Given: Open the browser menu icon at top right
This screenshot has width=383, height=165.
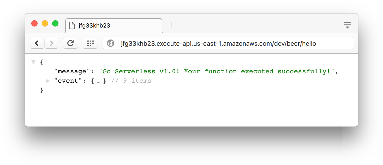Looking at the screenshot, I should (x=348, y=25).
